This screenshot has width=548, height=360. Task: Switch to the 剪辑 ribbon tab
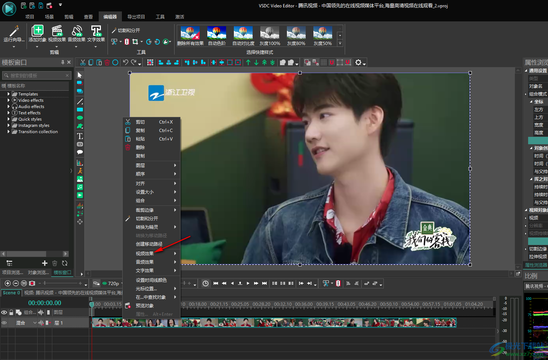tap(69, 17)
